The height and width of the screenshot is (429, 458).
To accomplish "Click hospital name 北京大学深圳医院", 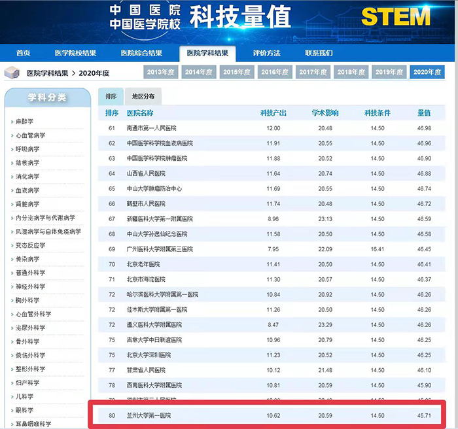I will click(149, 355).
